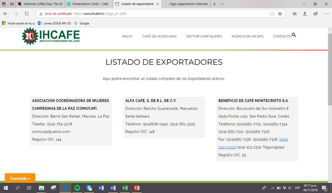
Task: Open the Share page icon
Action: [x=316, y=14]
